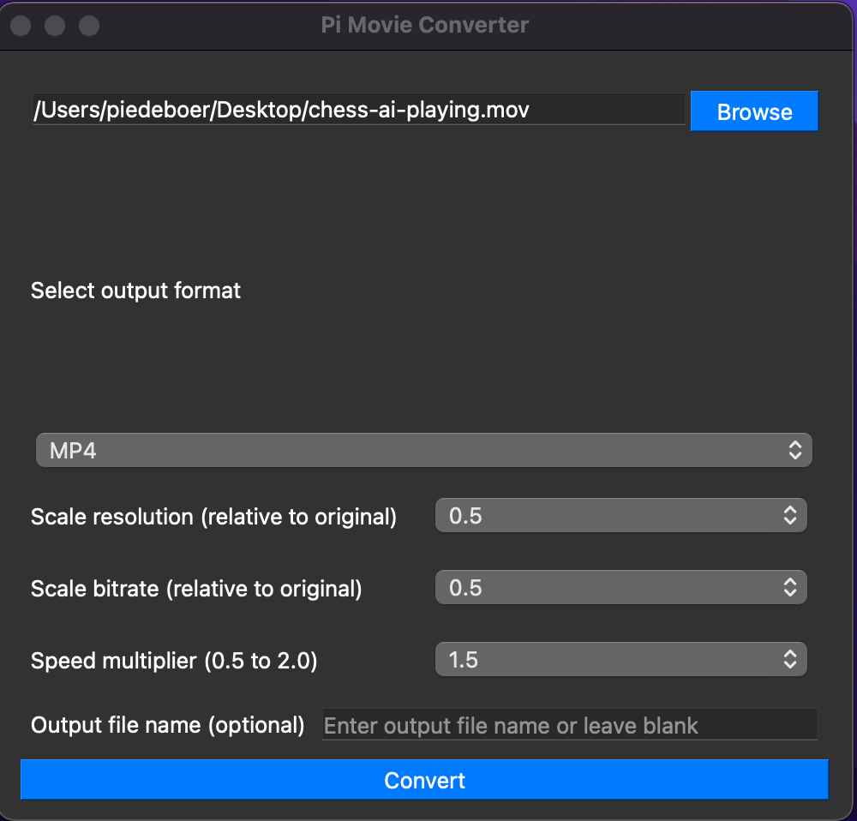
Task: Expand the speed multiplier dropdown
Action: tap(620, 659)
